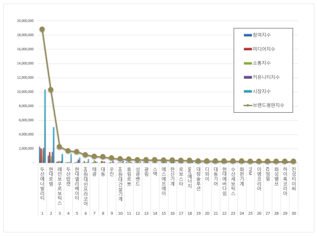Select the 이엠코리아 category label

tap(259, 179)
